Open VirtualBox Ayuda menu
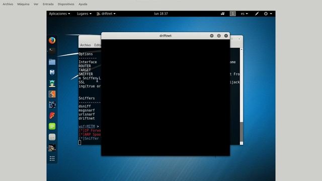 83,4
